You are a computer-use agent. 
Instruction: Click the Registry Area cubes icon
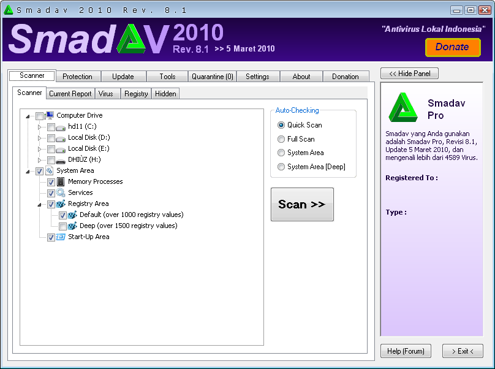point(61,204)
